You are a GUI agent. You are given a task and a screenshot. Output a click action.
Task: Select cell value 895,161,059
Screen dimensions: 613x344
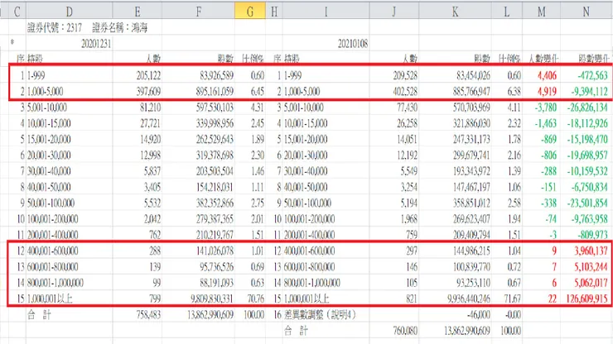(x=215, y=91)
